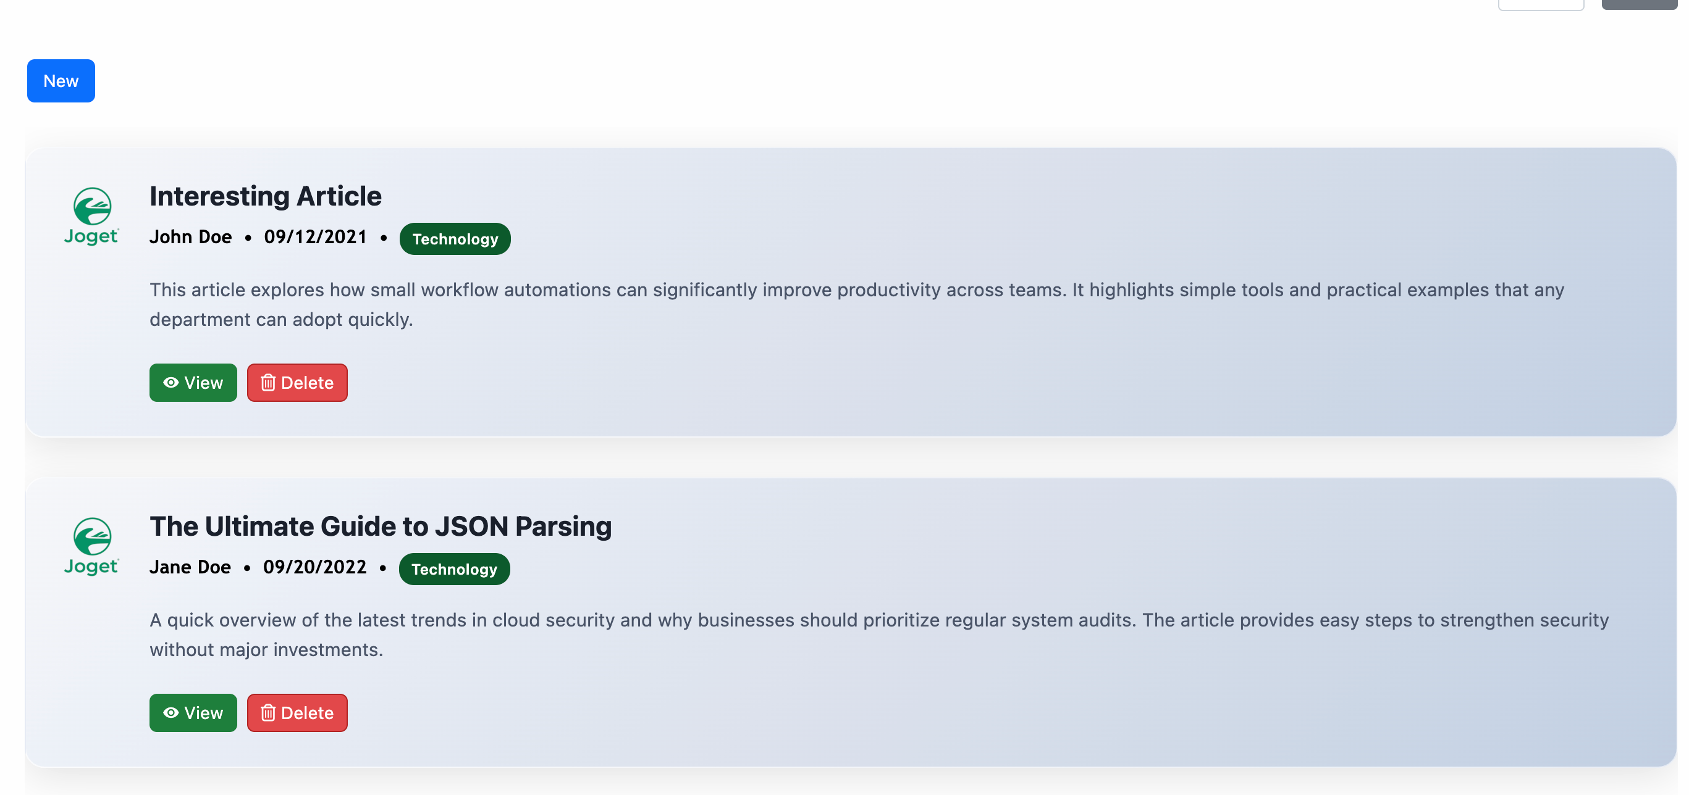Delete The Ultimate Guide to JSON Parsing

(297, 712)
